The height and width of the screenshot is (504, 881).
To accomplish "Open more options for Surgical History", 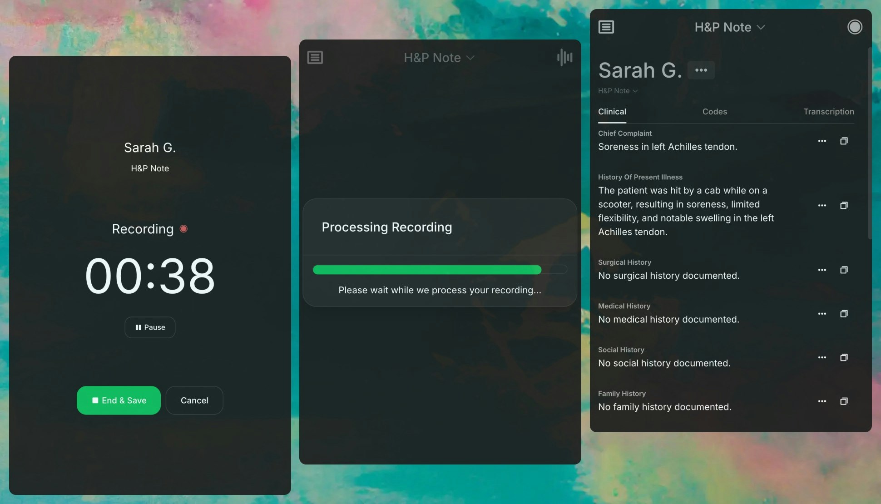I will point(822,270).
